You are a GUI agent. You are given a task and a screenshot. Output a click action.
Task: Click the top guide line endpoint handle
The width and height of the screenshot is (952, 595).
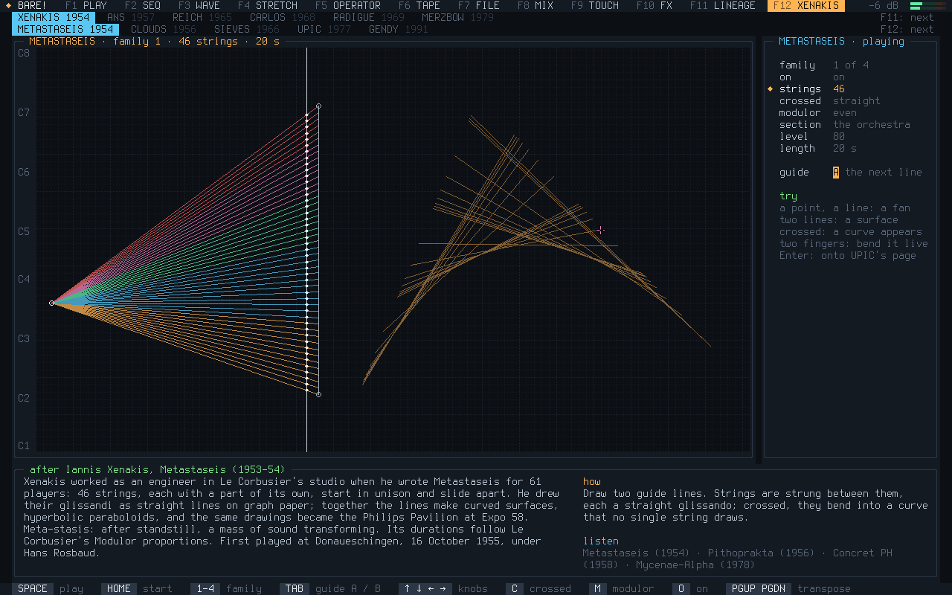tap(318, 106)
